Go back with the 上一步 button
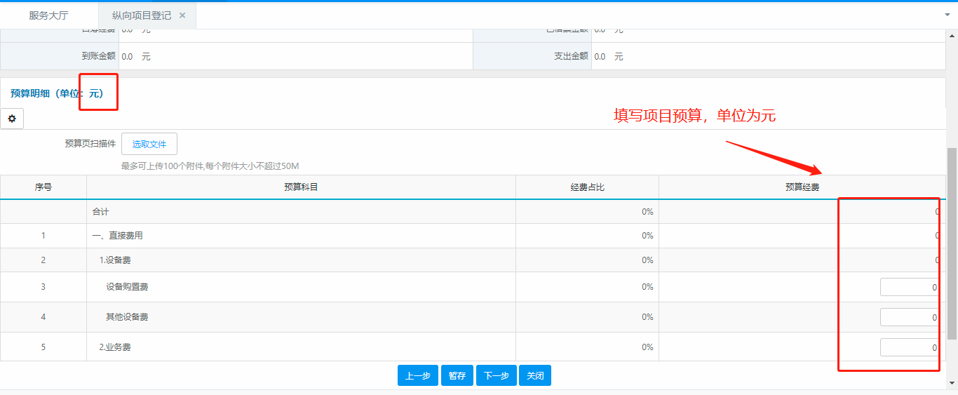 pos(418,375)
